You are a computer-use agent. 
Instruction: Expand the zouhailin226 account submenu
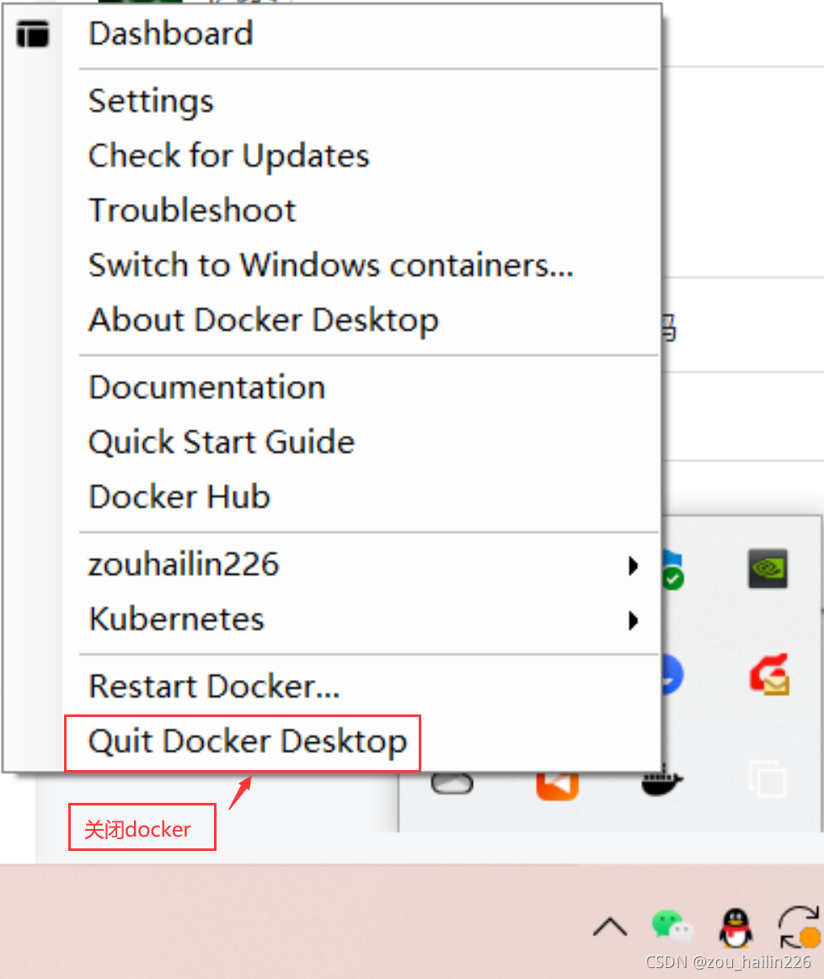(x=362, y=564)
